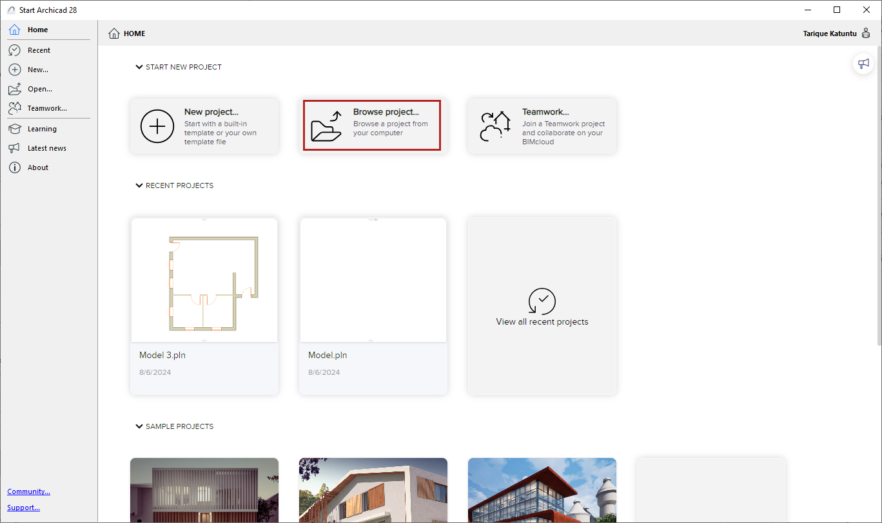This screenshot has height=523, width=882.
Task: Click the Home house icon in sidebar
Action: [14, 30]
